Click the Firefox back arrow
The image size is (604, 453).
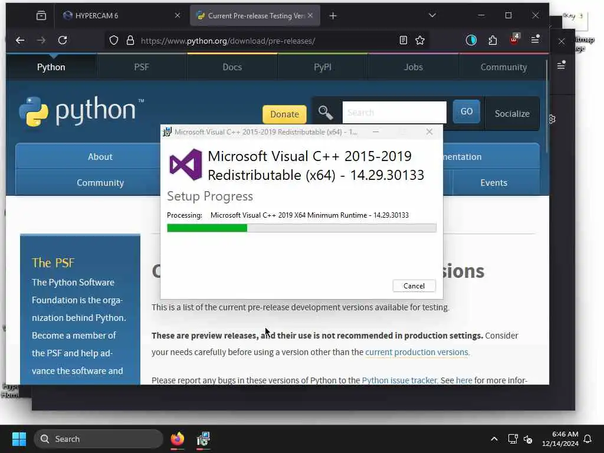20,40
